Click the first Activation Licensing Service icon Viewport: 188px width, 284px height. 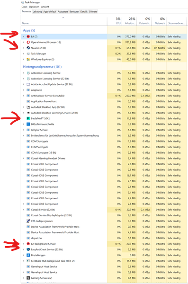[28, 73]
